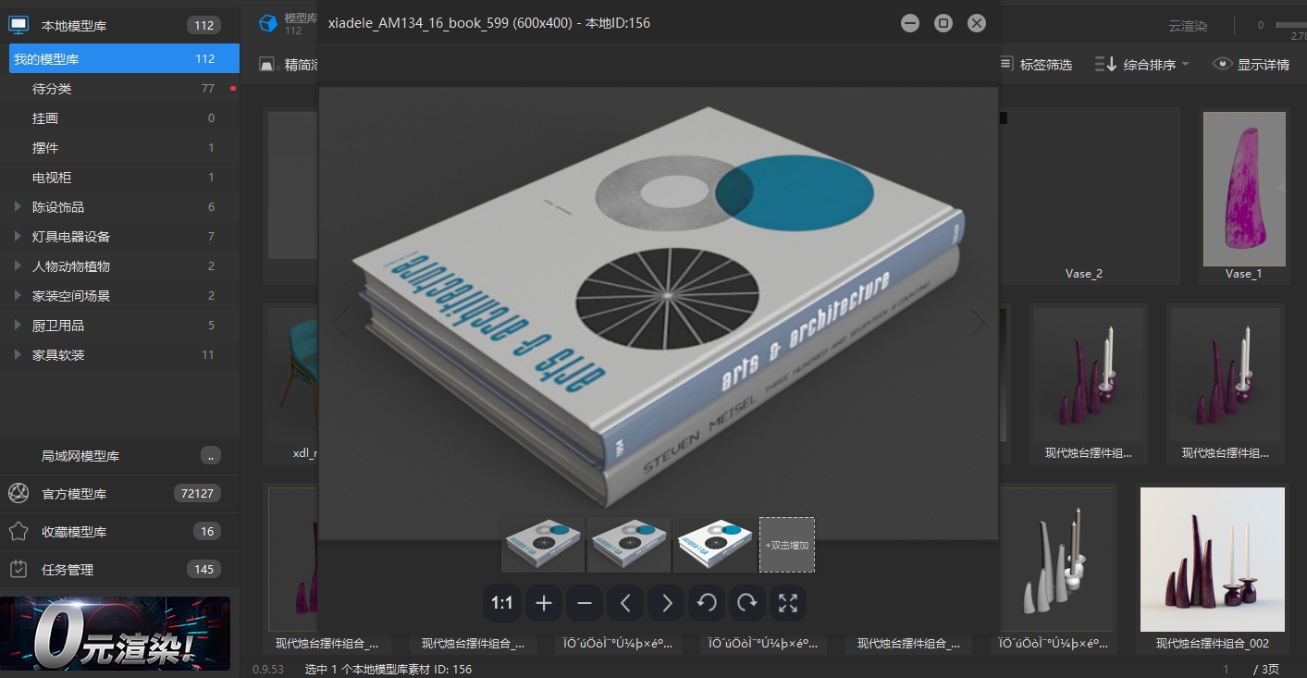Click the left arrow on preview image

click(x=339, y=322)
